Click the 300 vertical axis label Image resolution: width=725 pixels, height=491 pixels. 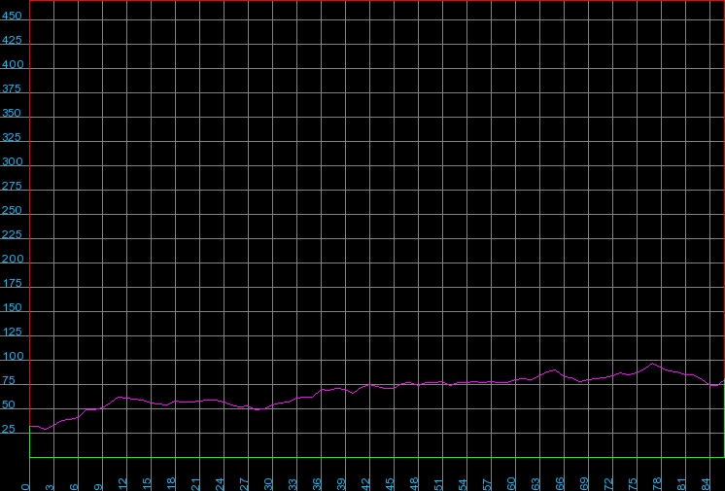[12, 161]
